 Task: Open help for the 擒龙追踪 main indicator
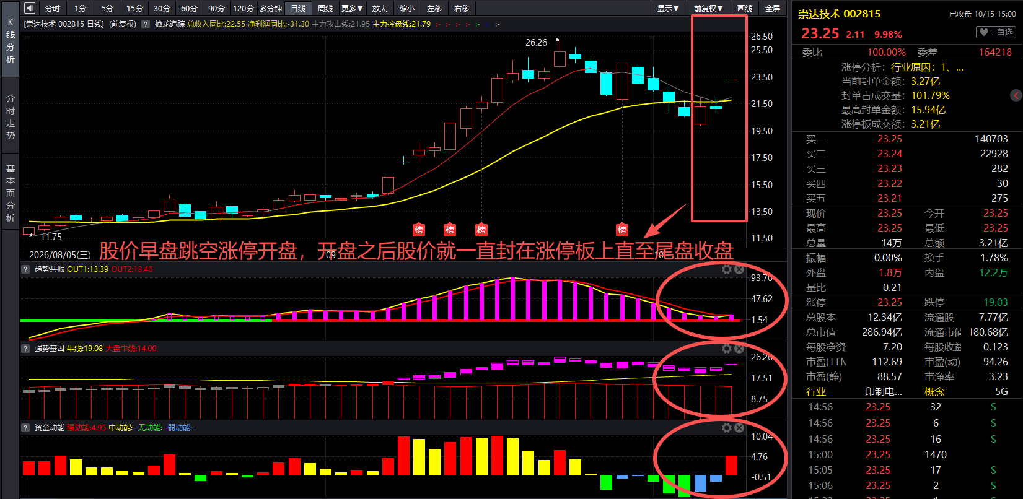tap(146, 24)
